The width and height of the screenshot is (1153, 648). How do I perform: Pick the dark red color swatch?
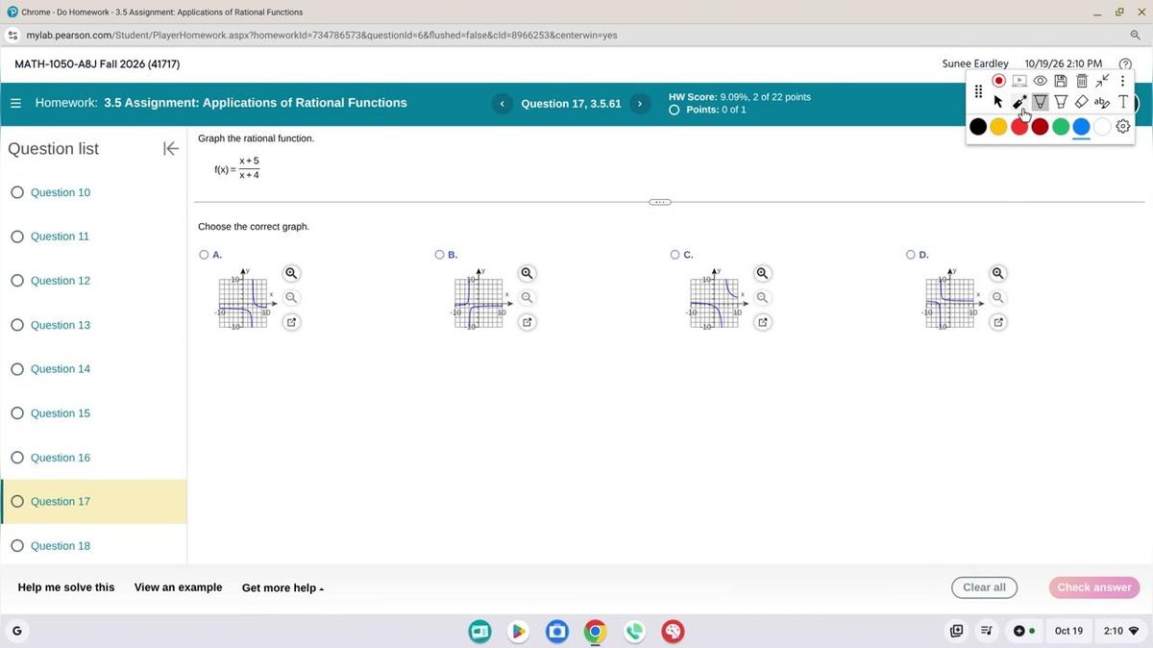pyautogui.click(x=1040, y=126)
